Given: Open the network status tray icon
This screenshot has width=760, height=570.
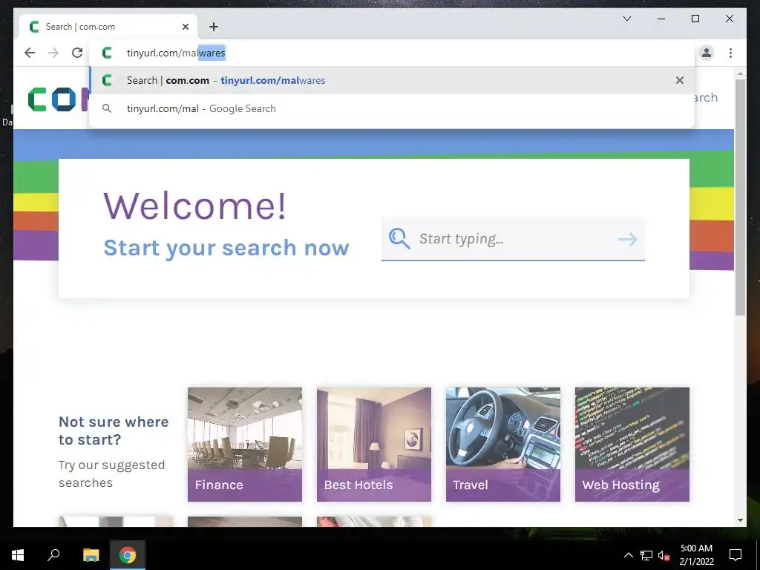Looking at the screenshot, I should (646, 555).
